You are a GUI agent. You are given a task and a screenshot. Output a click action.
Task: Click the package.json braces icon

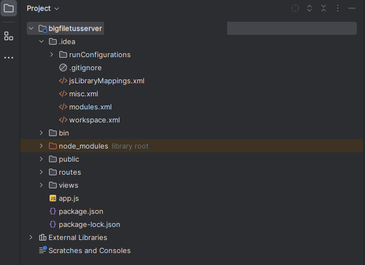tap(53, 211)
